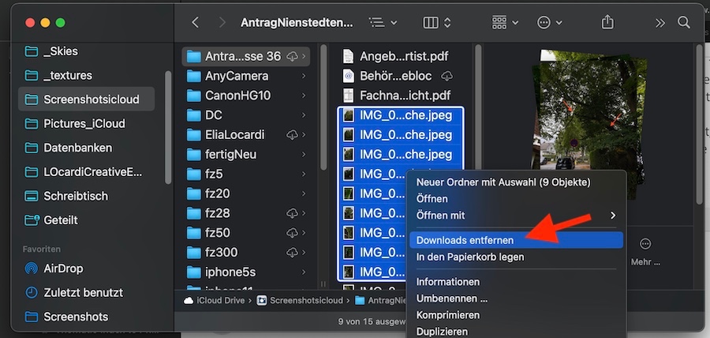The width and height of the screenshot is (710, 338).
Task: Open the list view options dropdown
Action: [383, 23]
